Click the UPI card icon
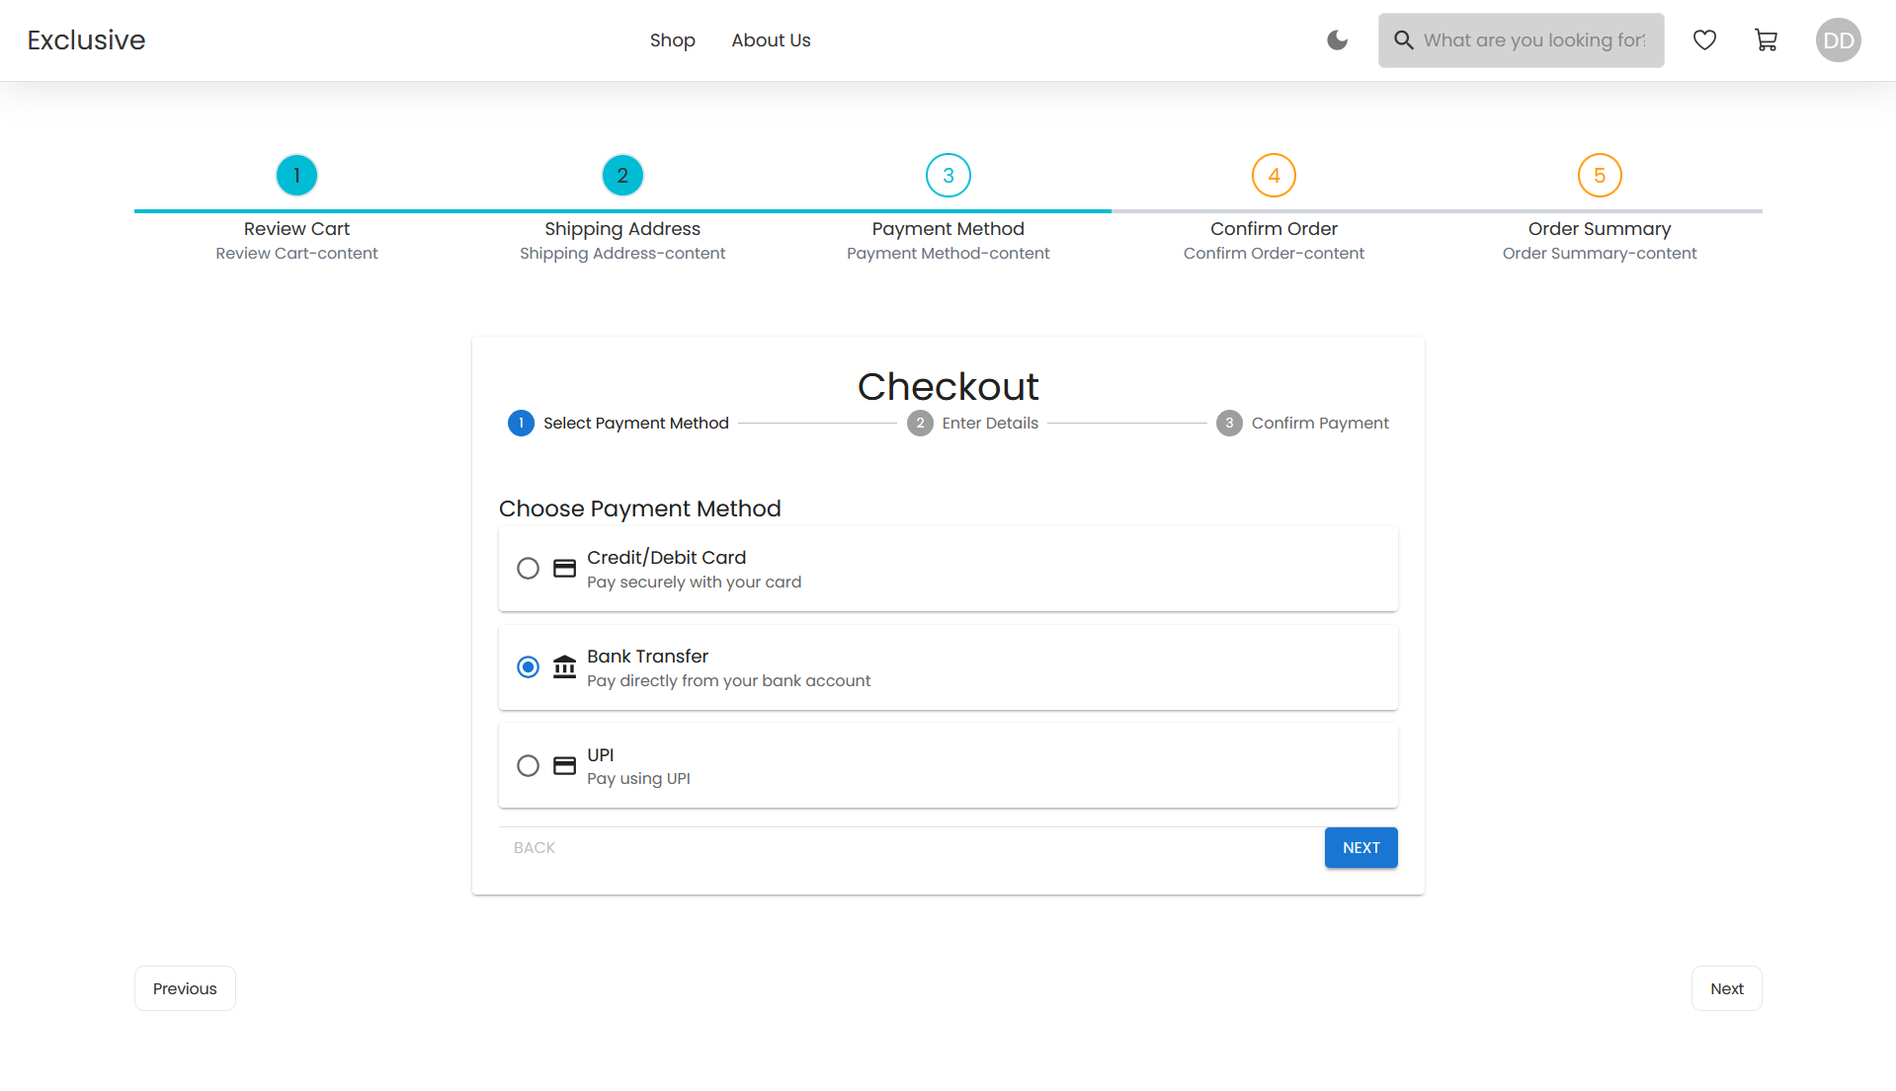Screen dimensions: 1896x1091 point(564,766)
